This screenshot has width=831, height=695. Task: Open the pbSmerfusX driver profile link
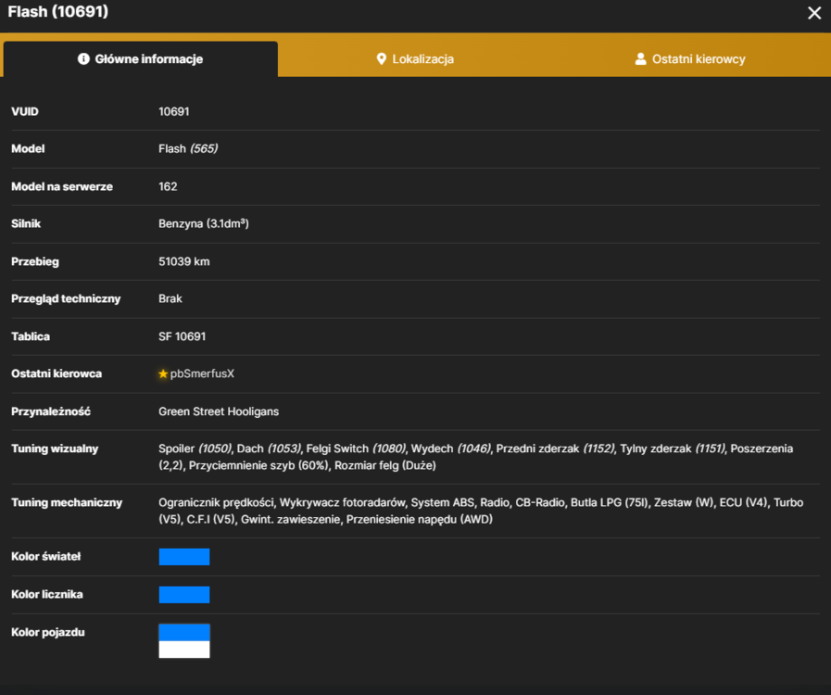tap(202, 373)
